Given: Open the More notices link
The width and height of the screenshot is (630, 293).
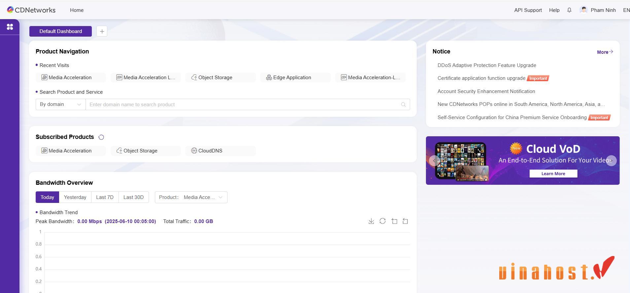Looking at the screenshot, I should tap(605, 52).
